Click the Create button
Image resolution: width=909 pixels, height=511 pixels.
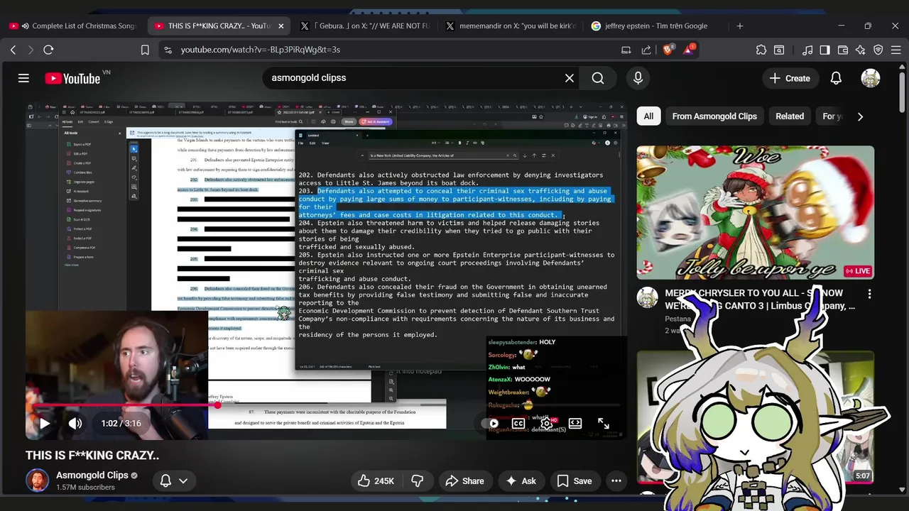789,78
